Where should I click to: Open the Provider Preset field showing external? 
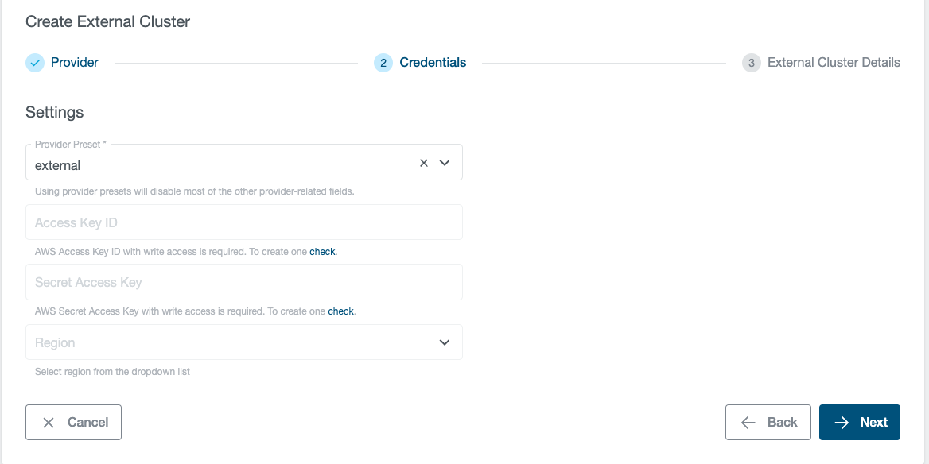click(223, 165)
